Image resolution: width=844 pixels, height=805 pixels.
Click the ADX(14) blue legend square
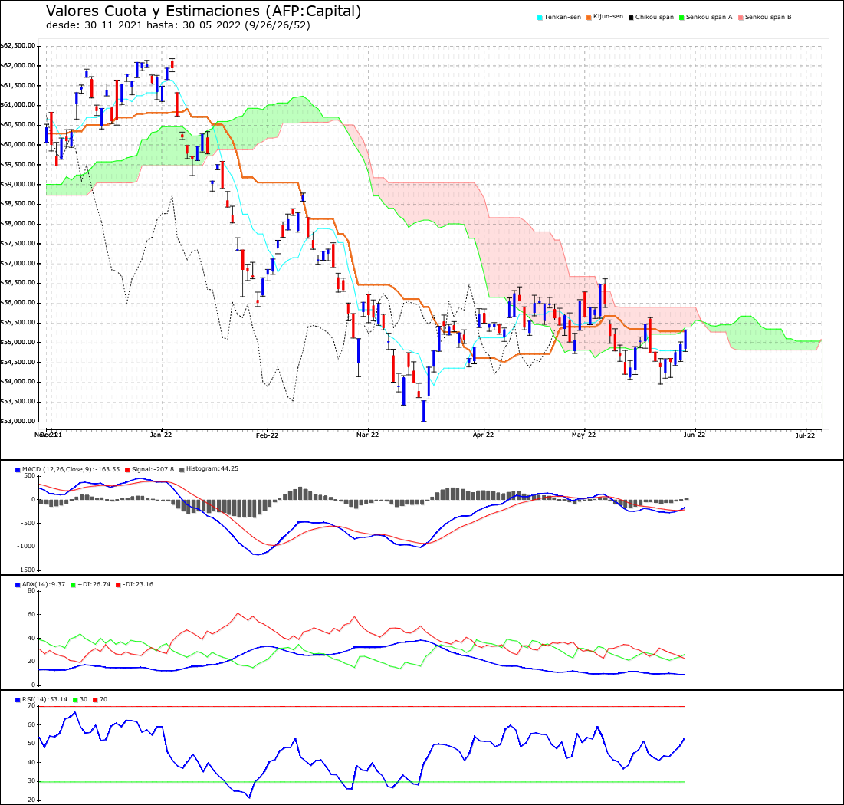(18, 585)
